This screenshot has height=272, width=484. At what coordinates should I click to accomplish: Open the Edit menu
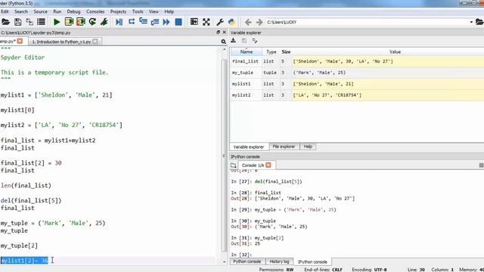coord(5,11)
